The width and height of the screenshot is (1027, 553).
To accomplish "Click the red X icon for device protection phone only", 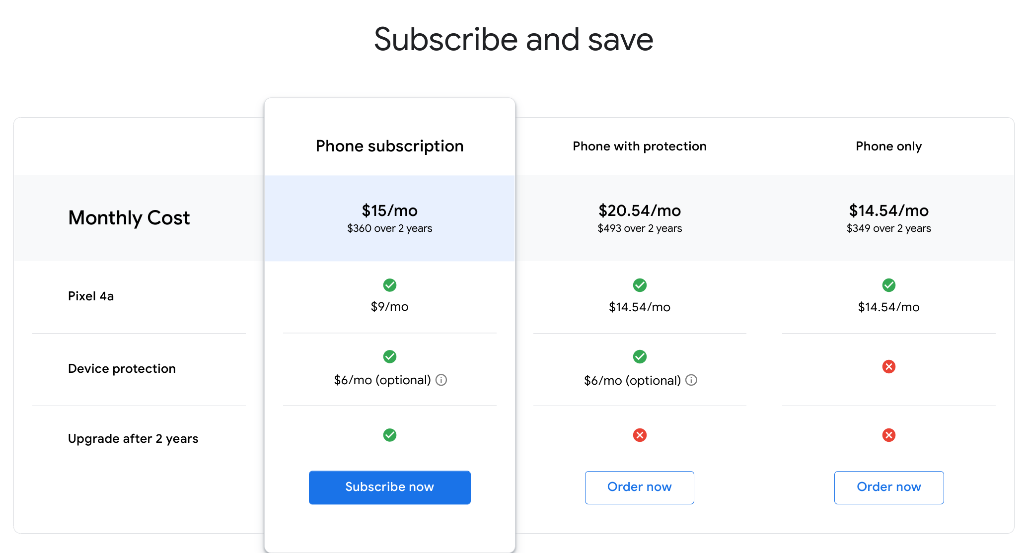I will coord(888,366).
